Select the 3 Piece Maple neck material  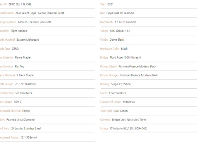click(x=25, y=75)
